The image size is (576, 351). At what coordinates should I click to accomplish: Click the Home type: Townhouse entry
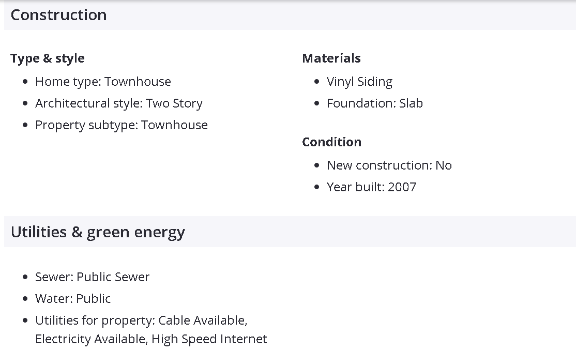click(103, 82)
